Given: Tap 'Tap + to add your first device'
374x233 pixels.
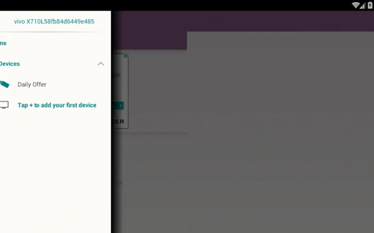Looking at the screenshot, I should [x=57, y=105].
